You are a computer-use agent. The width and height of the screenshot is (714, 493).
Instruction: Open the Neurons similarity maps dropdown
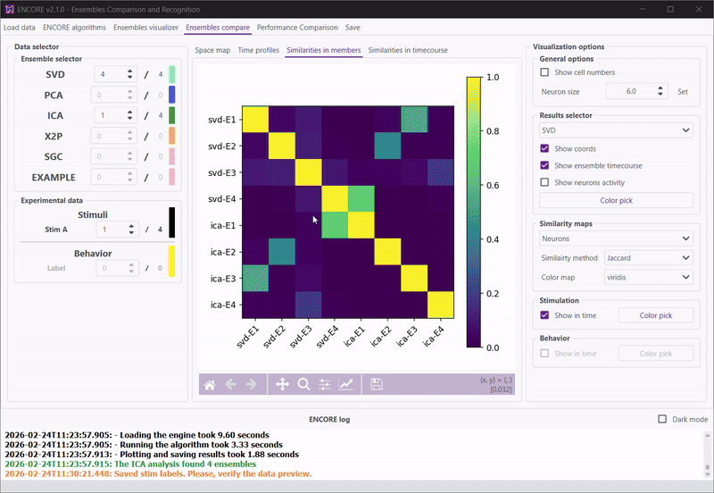coord(616,238)
